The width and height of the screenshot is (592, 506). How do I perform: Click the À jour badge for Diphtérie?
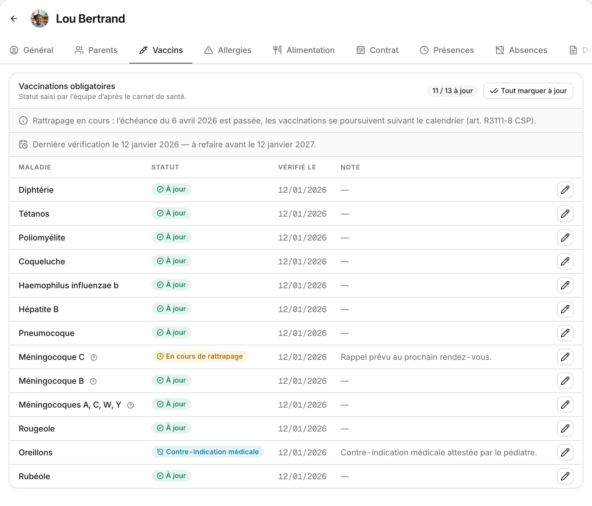(x=171, y=189)
